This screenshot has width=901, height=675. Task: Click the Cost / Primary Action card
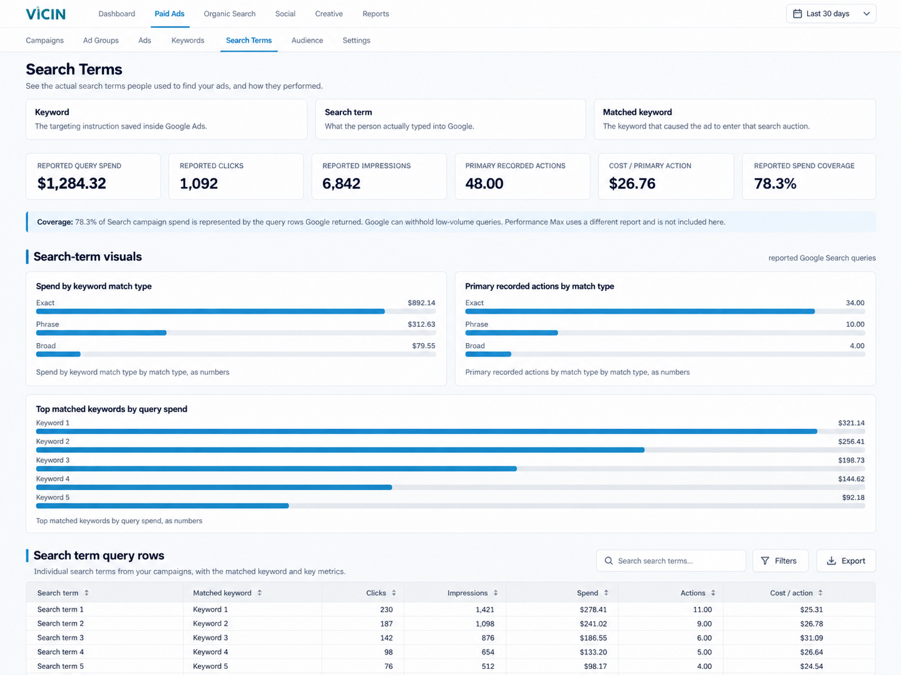coord(666,177)
